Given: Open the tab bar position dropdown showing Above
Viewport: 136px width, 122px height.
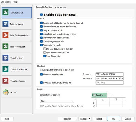Looking at the screenshot, I should click(57, 101).
